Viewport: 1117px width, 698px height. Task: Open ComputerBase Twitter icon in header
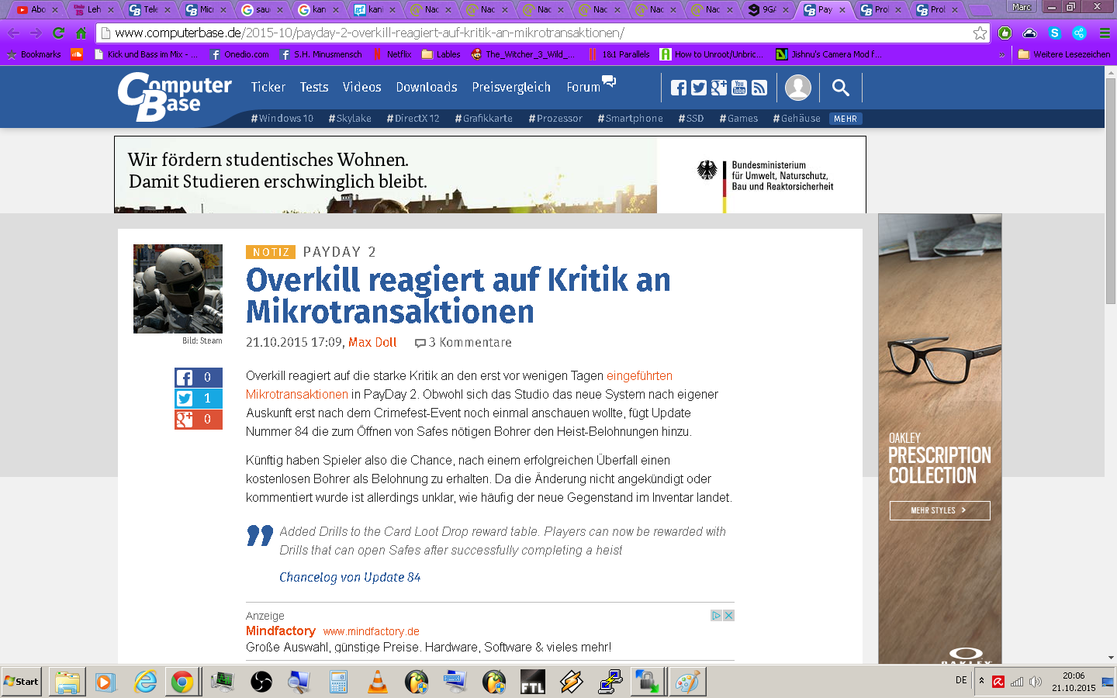699,88
